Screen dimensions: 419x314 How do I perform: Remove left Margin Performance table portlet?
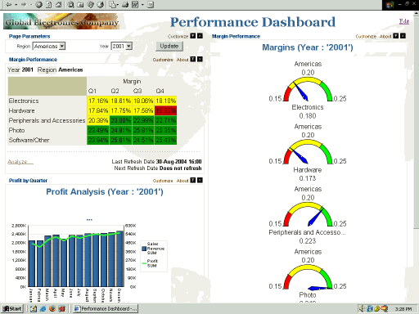click(200, 59)
